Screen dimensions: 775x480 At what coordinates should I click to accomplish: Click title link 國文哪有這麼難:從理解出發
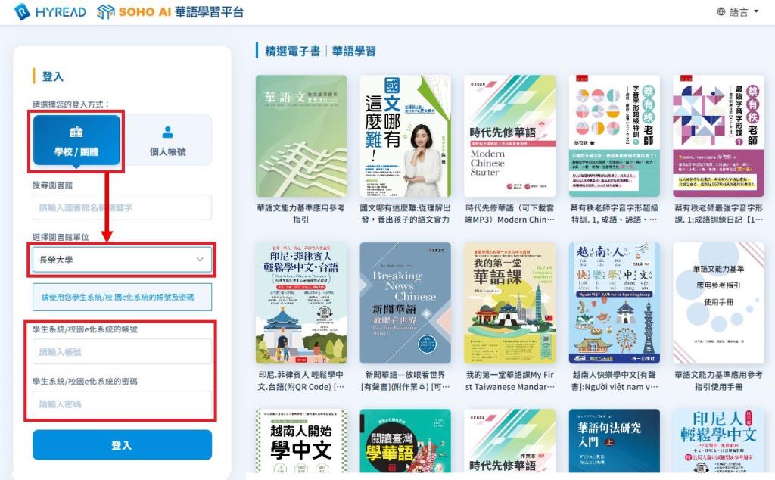pos(406,214)
